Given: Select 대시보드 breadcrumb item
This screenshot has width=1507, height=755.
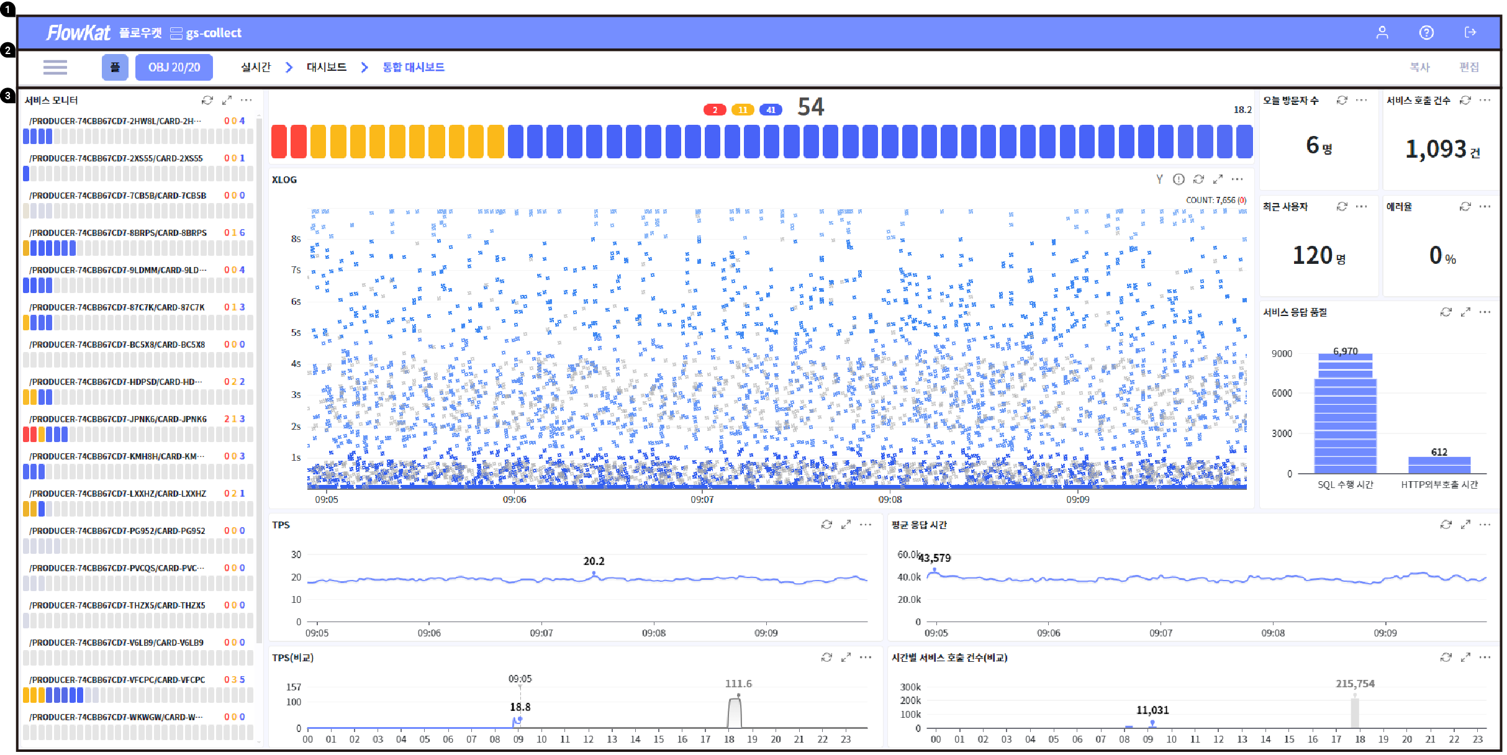Looking at the screenshot, I should click(327, 67).
